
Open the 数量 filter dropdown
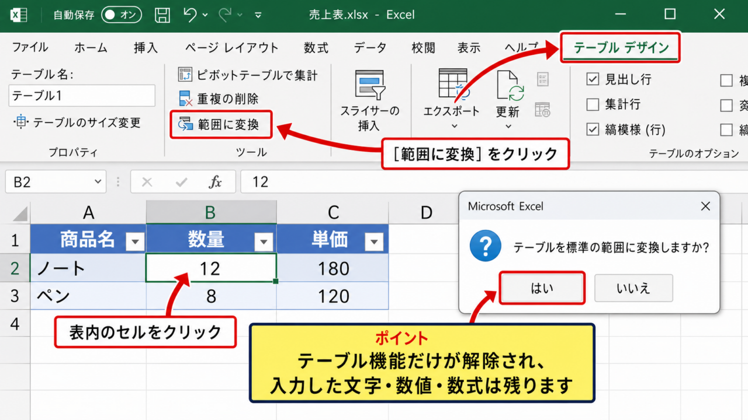[x=264, y=242]
